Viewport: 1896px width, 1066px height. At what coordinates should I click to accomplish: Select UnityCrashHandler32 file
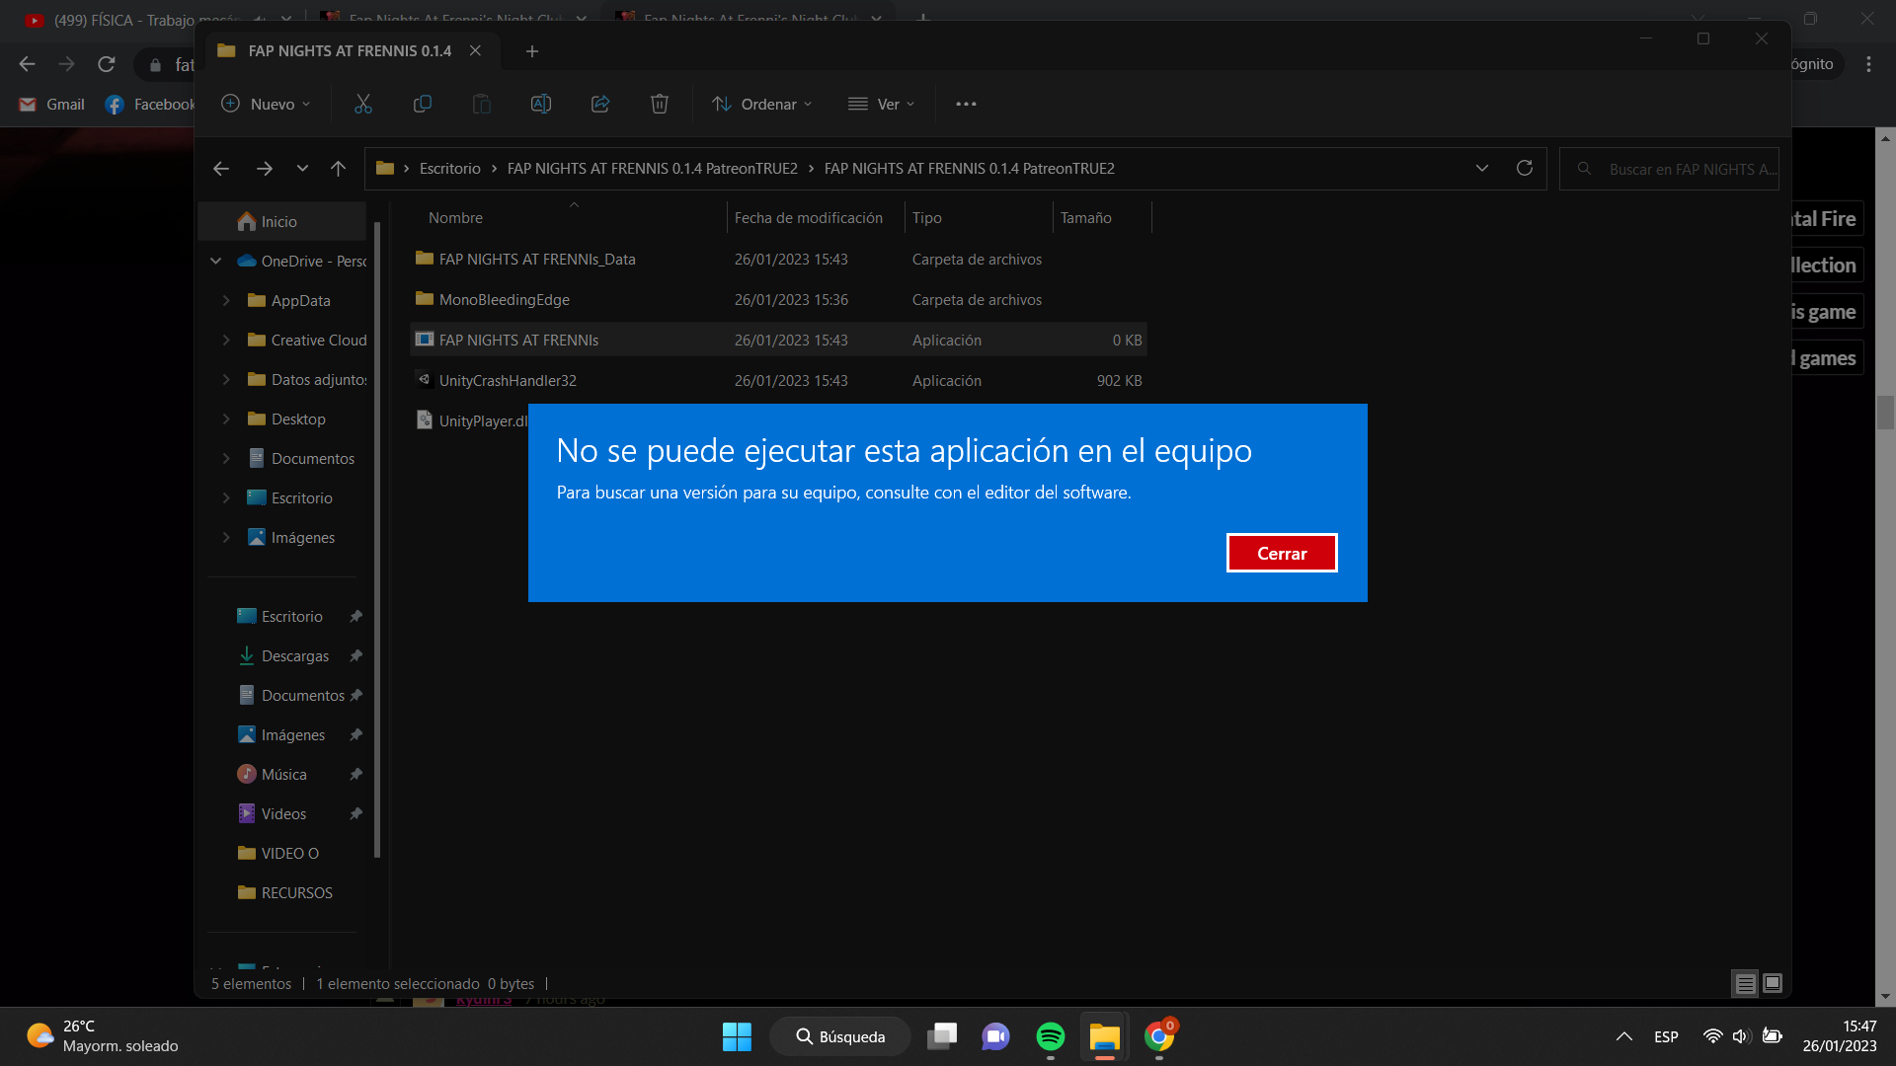(778, 381)
